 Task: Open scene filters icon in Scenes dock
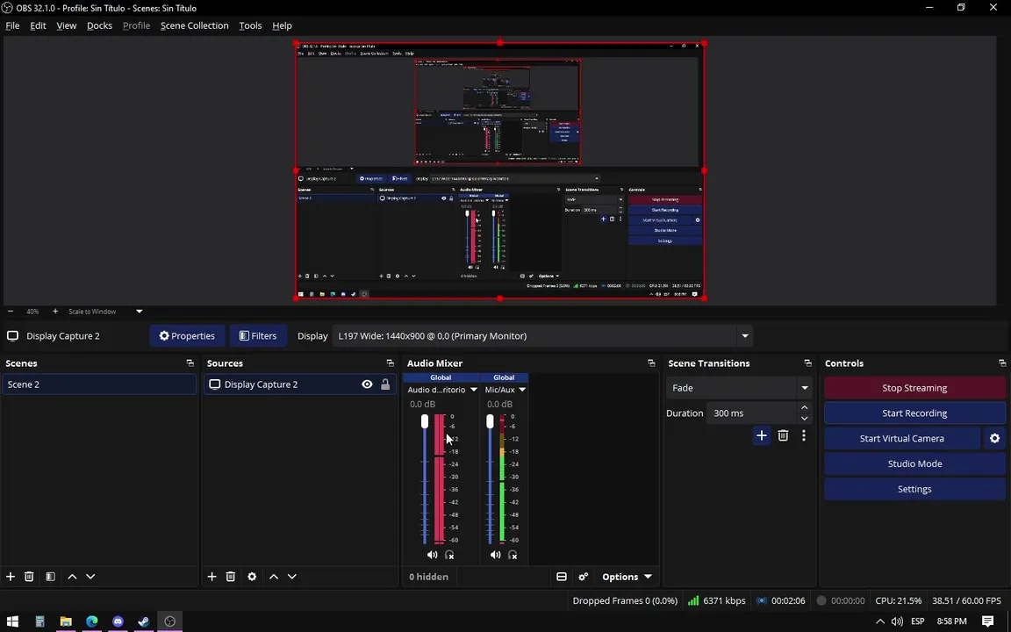50,577
